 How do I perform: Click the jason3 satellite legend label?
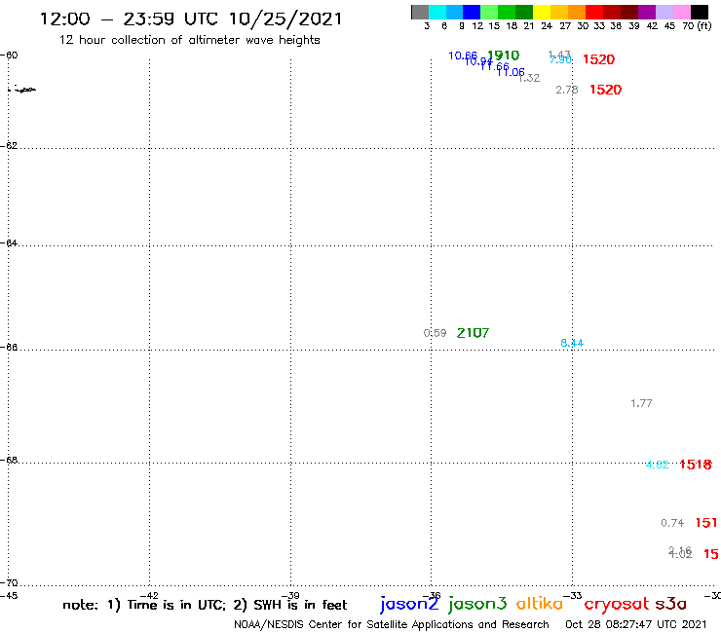click(477, 604)
